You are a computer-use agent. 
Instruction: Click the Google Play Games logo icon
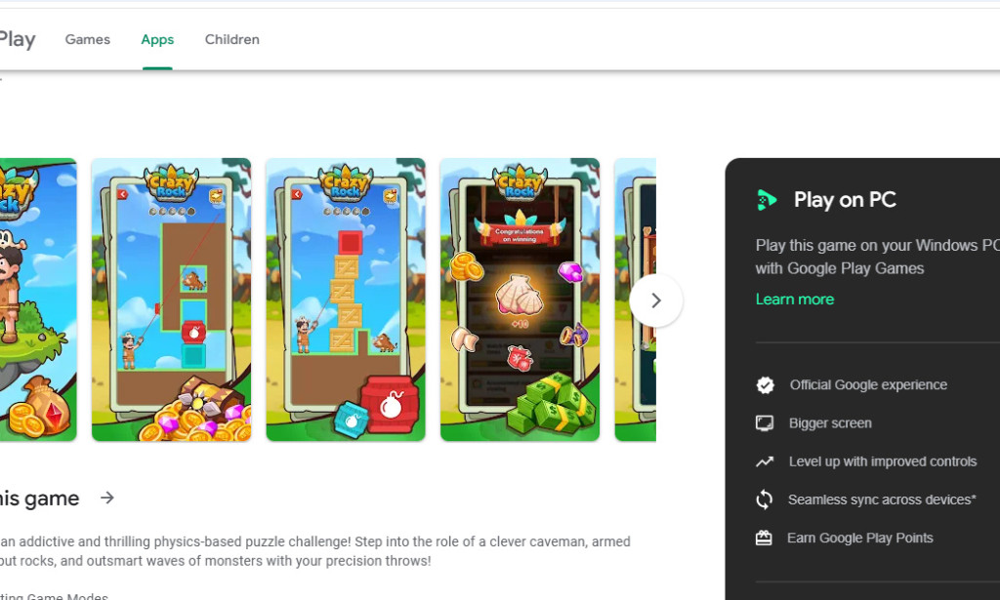[x=766, y=200]
